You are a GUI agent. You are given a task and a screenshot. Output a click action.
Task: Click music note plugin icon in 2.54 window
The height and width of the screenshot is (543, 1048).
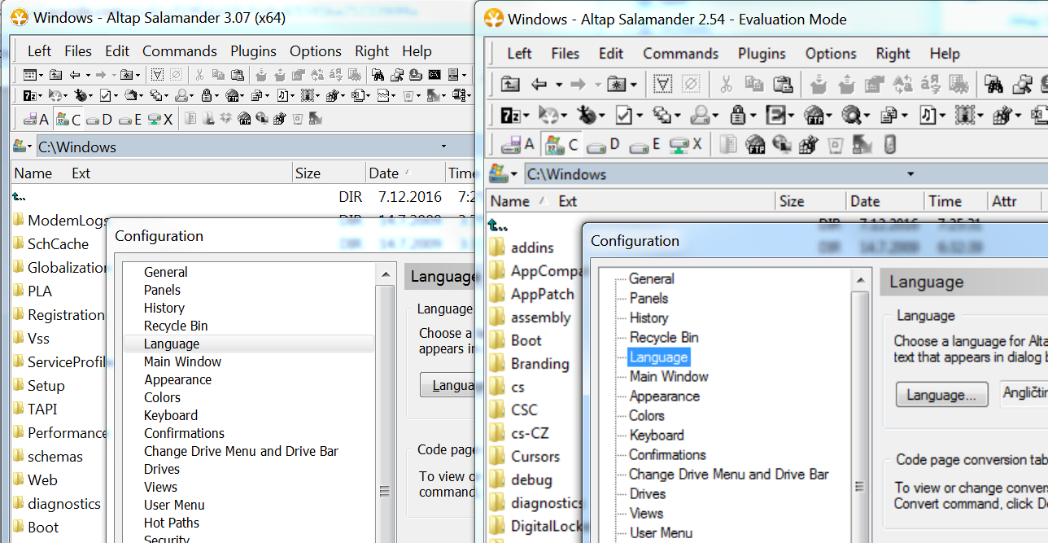928,115
